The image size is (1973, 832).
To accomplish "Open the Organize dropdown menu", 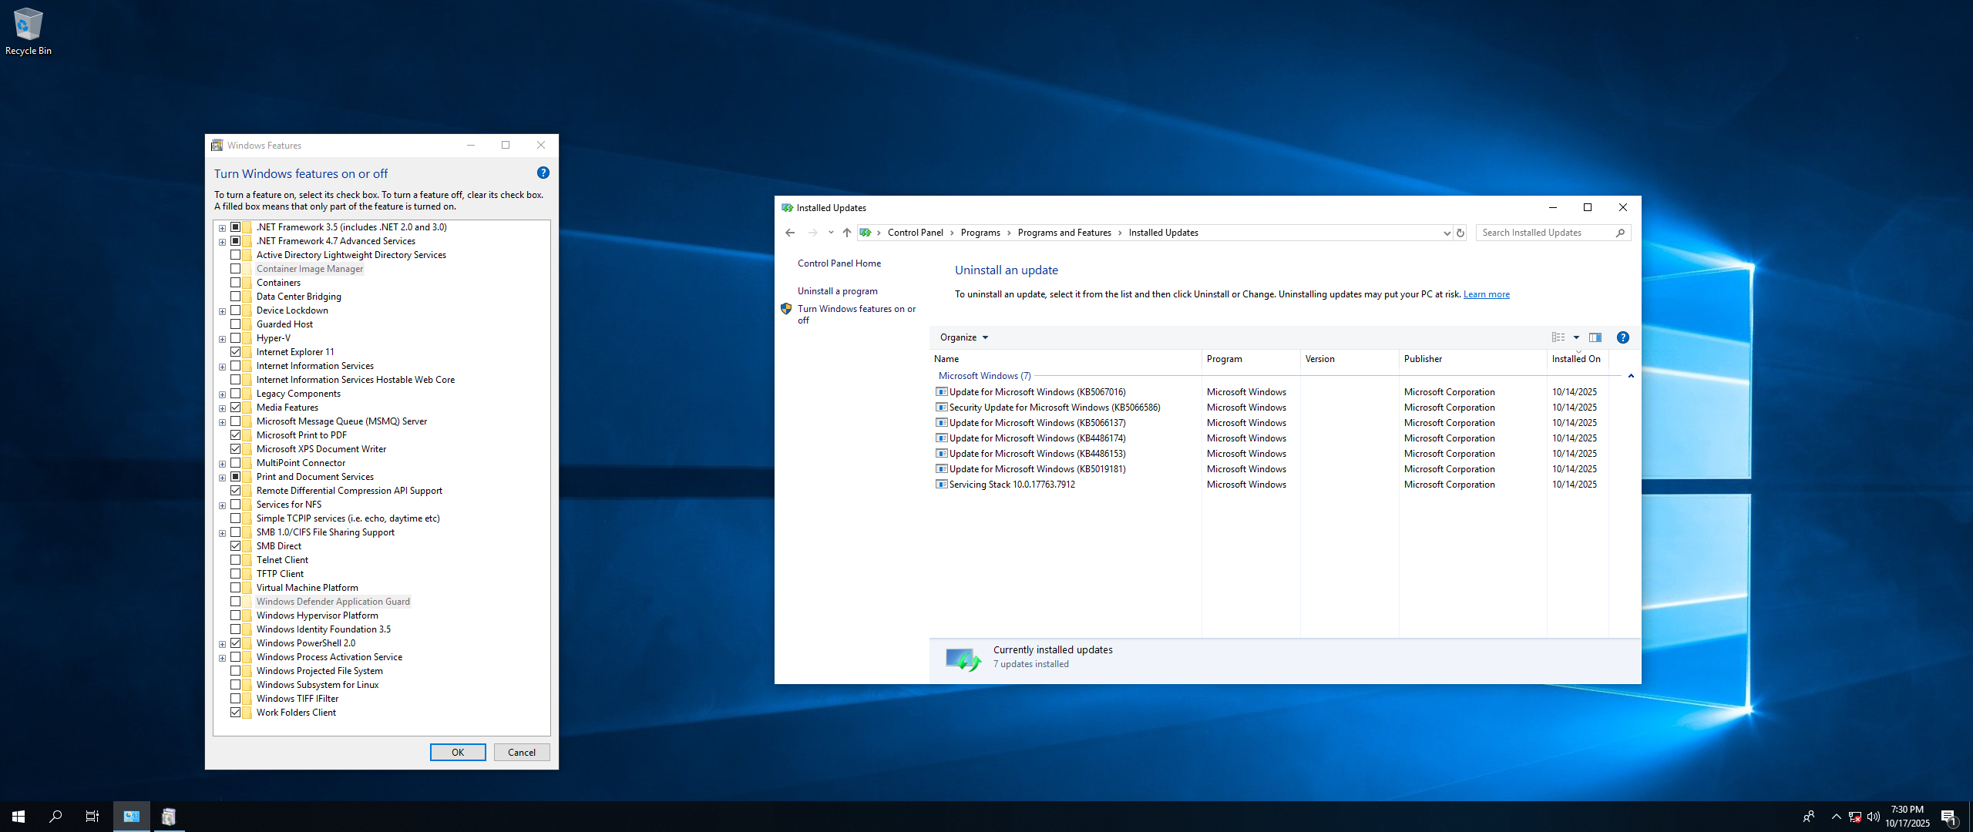I will [x=963, y=337].
